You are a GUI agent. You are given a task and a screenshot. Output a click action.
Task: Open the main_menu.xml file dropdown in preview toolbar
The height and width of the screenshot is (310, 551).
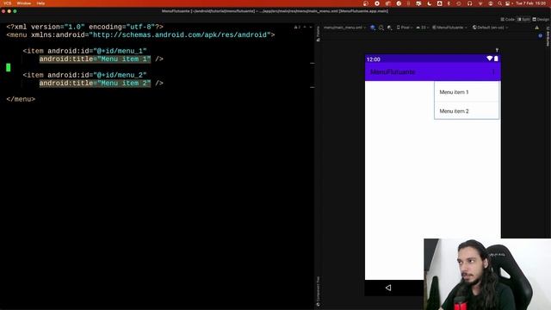[x=344, y=28]
